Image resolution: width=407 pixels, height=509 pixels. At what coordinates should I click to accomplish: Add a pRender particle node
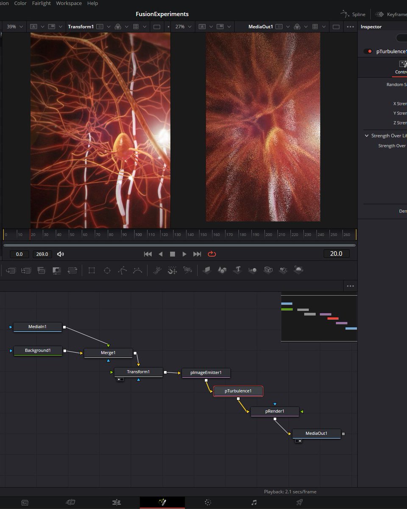click(187, 270)
